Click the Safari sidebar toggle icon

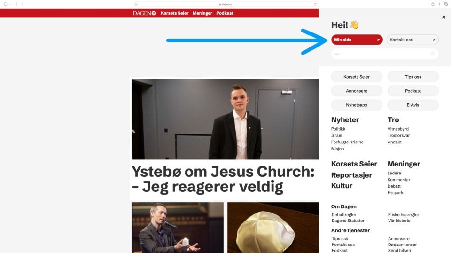point(6,4)
